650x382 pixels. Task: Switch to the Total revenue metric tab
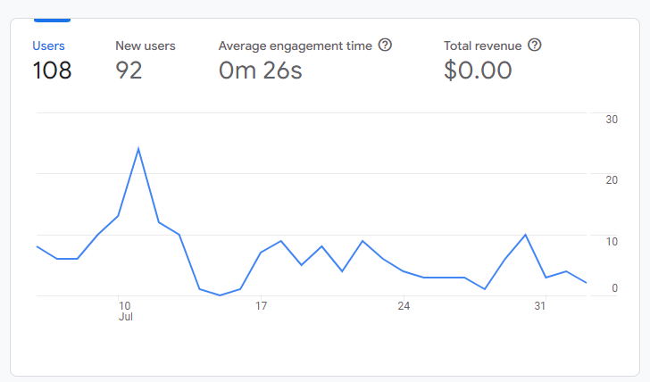coord(482,46)
